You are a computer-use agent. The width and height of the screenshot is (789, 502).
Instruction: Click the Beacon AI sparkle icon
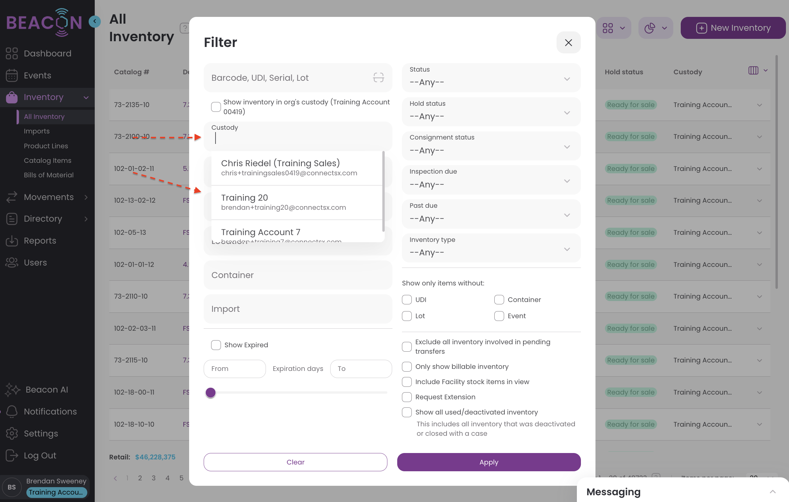13,390
